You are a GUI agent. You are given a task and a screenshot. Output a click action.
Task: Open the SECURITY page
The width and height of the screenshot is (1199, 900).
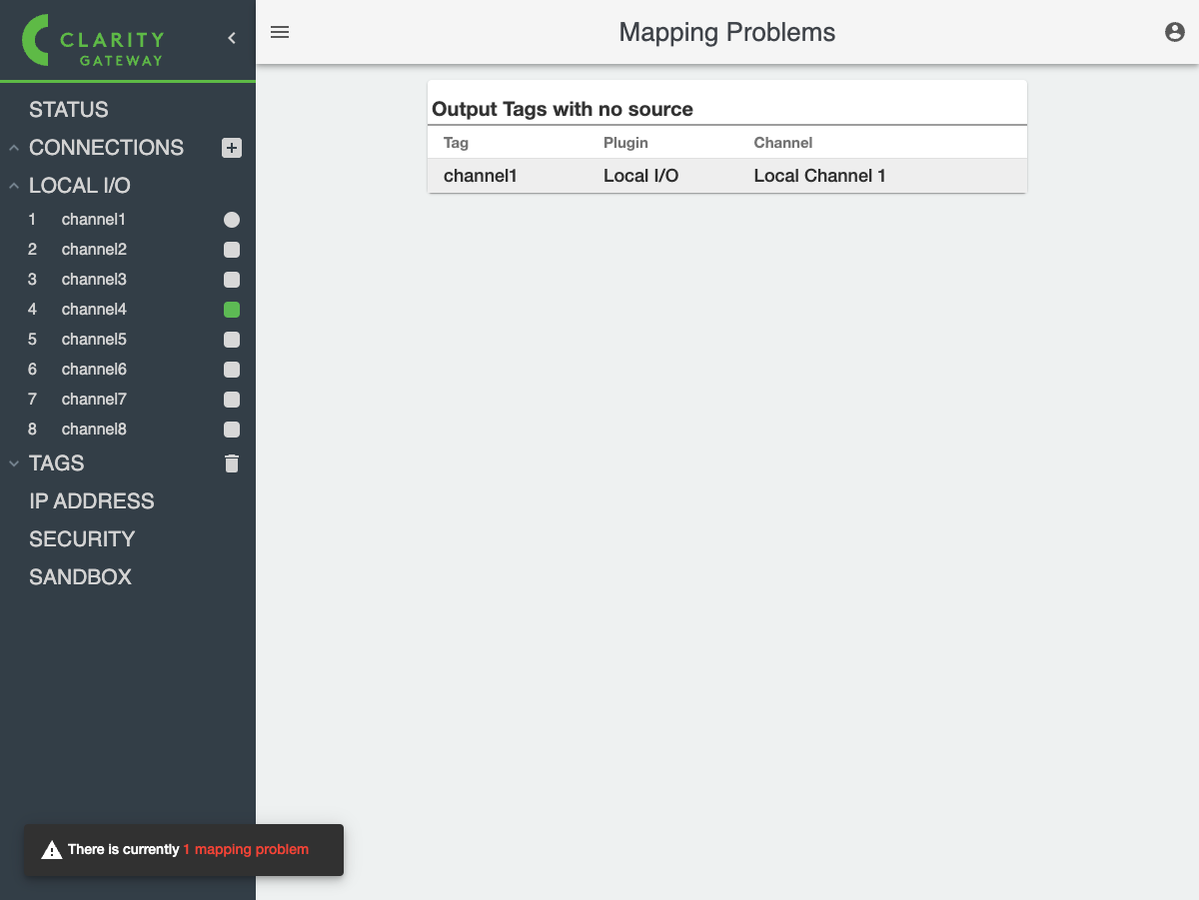82,539
